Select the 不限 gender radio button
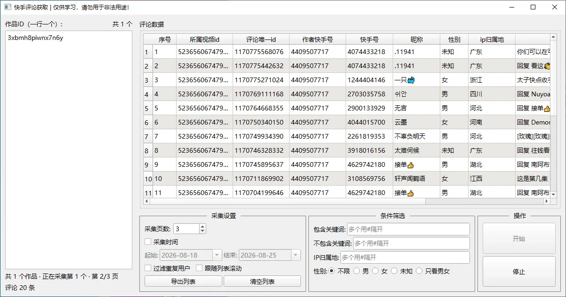This screenshot has height=297, width=566. tap(332, 271)
